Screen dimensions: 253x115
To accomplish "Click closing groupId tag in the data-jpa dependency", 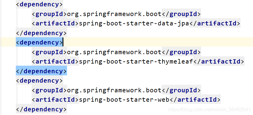I will tap(181, 14).
